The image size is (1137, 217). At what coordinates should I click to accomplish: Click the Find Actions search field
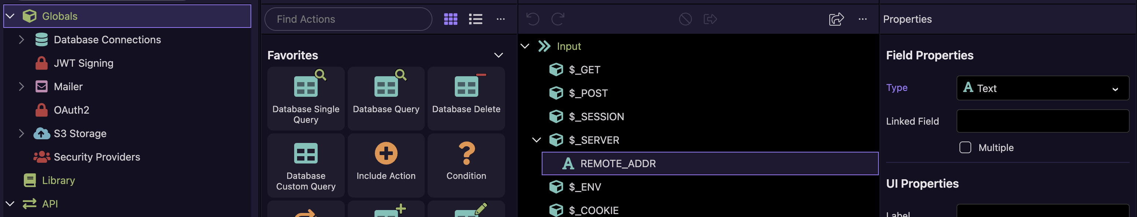[348, 19]
